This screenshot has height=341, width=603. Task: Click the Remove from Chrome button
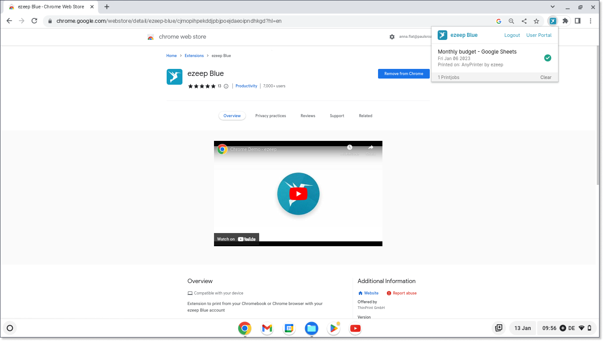pyautogui.click(x=403, y=74)
